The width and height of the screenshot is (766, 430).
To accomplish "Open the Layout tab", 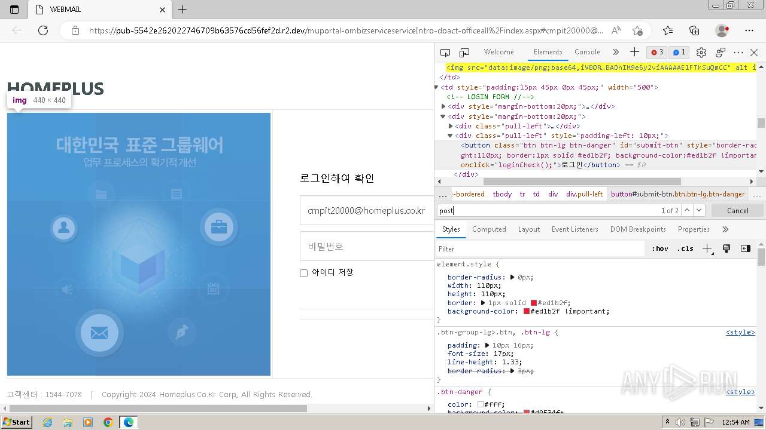I will point(528,229).
